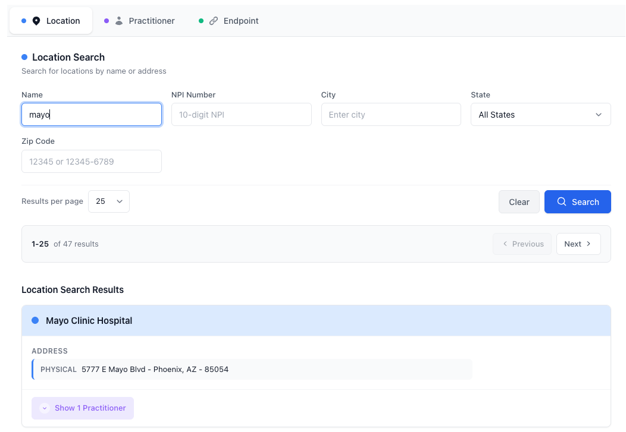Go to the Previous page of results

522,244
